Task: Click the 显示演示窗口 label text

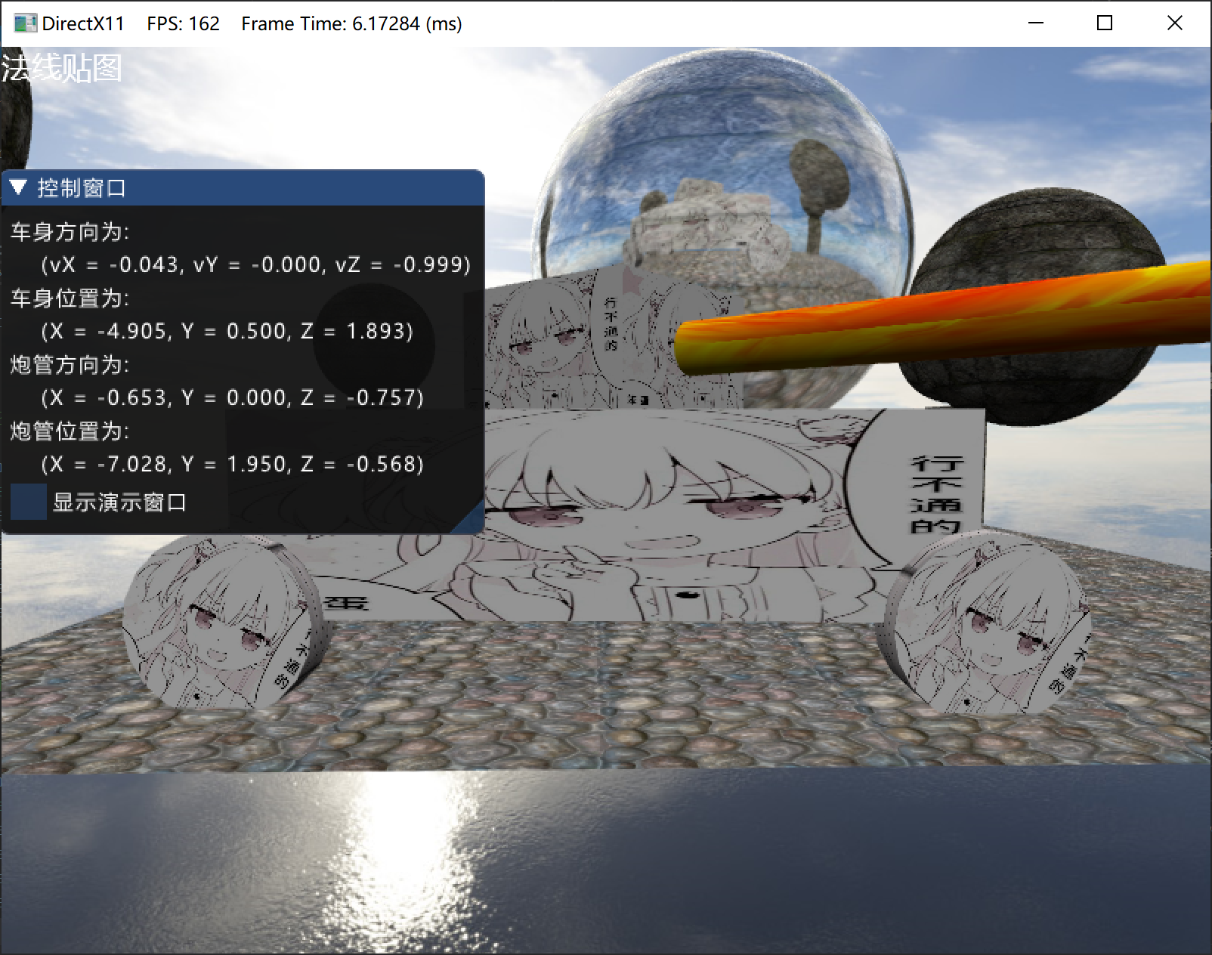Action: 119,502
